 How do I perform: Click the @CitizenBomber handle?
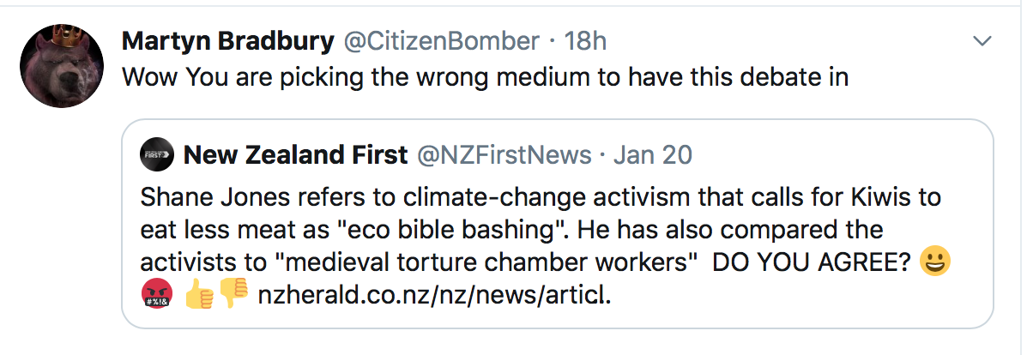click(442, 40)
